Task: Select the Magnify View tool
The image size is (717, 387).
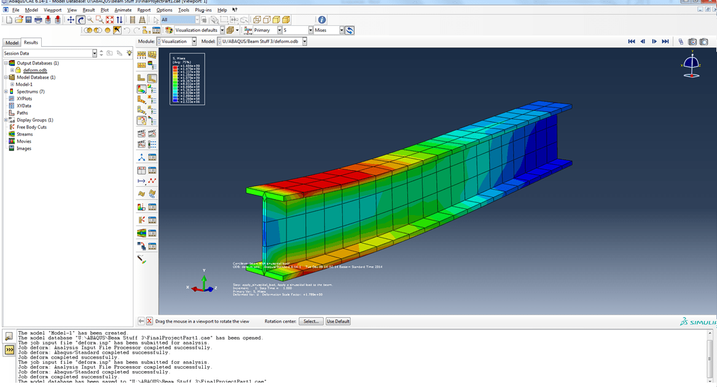Action: (x=90, y=20)
